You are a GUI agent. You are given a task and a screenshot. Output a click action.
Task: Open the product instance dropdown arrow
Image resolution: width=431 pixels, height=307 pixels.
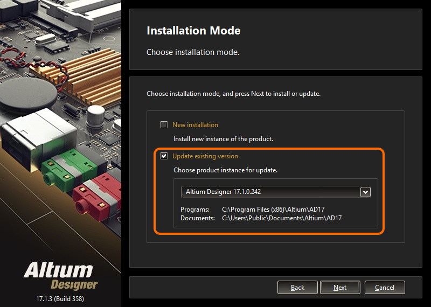[365, 192]
